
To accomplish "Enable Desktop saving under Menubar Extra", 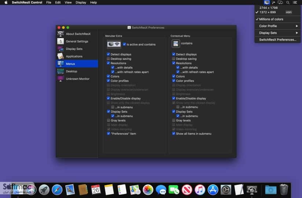I will (108, 59).
